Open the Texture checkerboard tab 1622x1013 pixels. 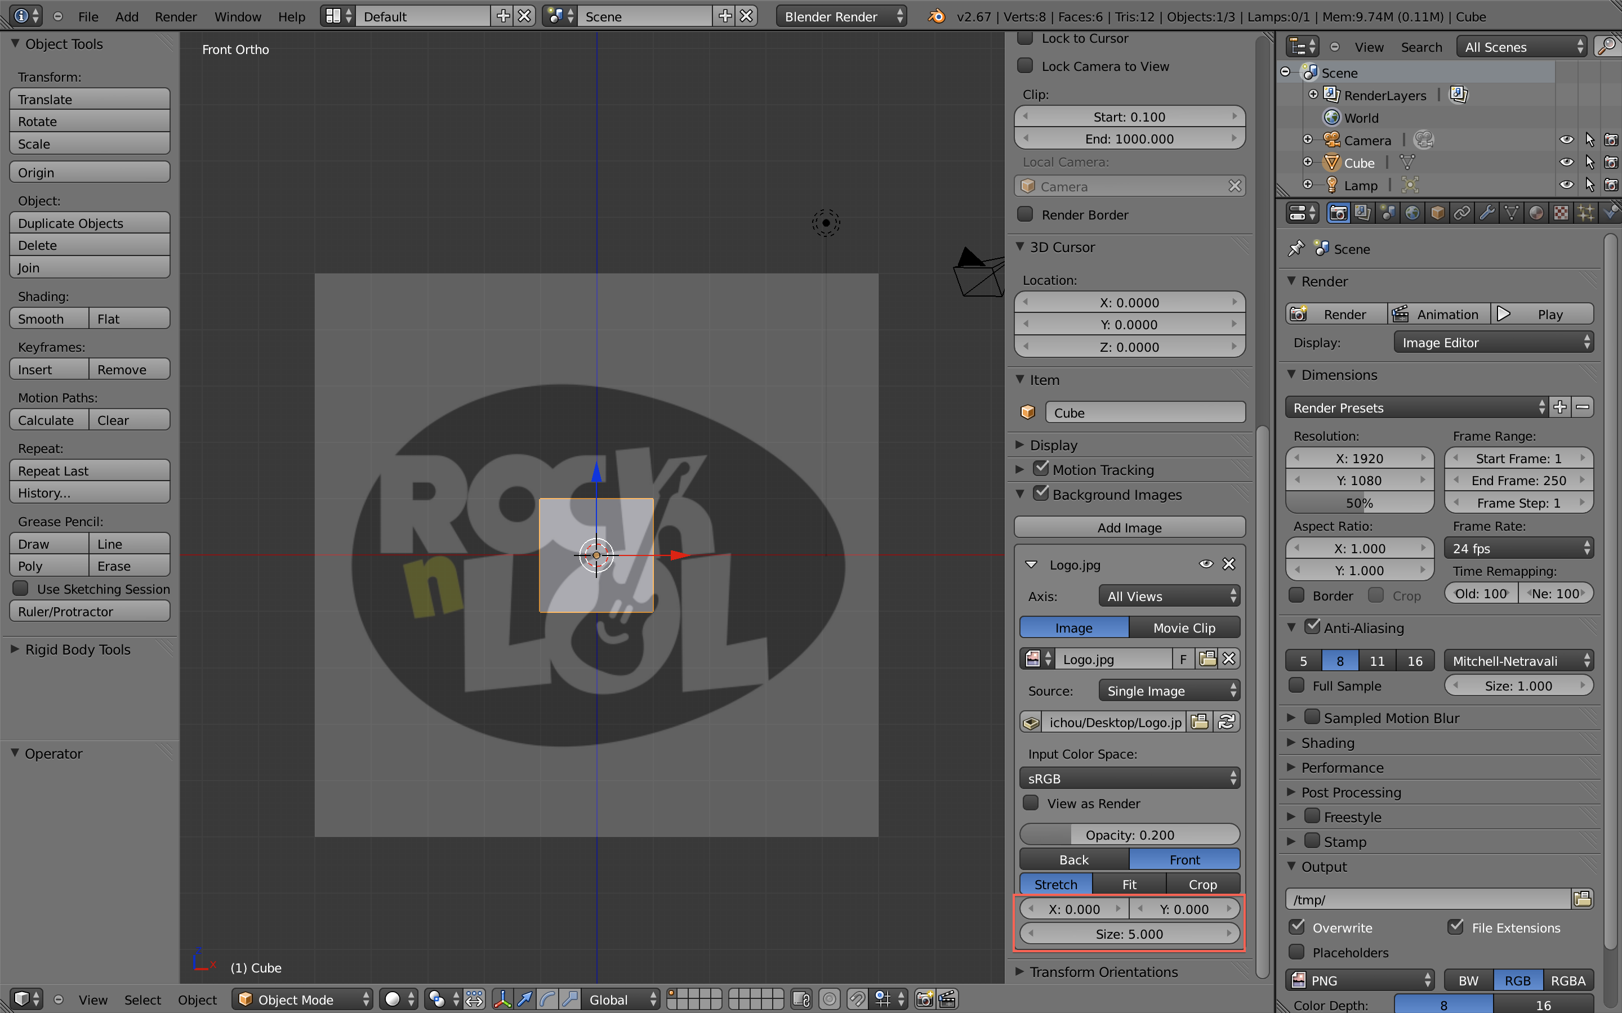(x=1561, y=213)
